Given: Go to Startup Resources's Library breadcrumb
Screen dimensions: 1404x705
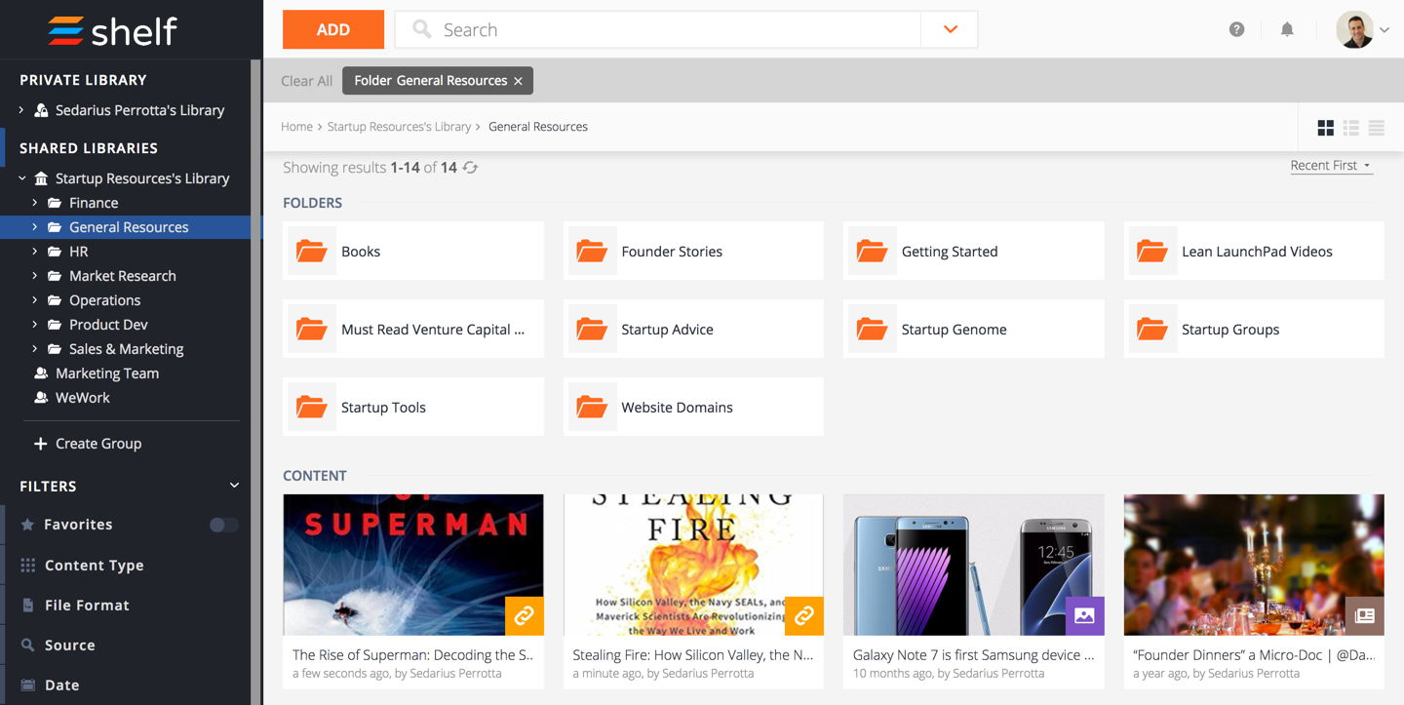Looking at the screenshot, I should coord(399,127).
